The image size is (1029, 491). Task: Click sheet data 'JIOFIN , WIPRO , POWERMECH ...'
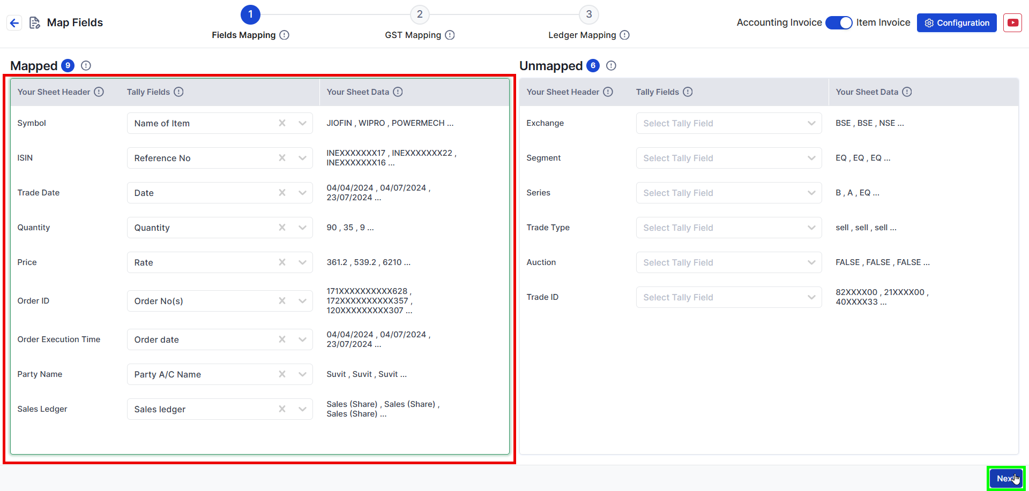(390, 123)
